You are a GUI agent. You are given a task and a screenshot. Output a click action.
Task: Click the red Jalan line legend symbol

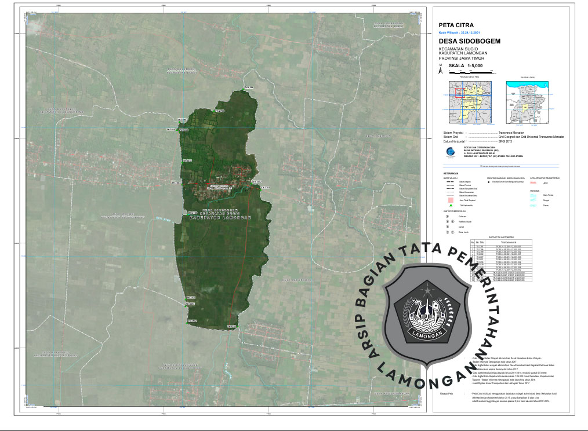(533, 182)
